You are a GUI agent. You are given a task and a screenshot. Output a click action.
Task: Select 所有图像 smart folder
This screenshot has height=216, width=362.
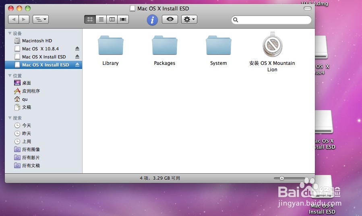pos(43,150)
